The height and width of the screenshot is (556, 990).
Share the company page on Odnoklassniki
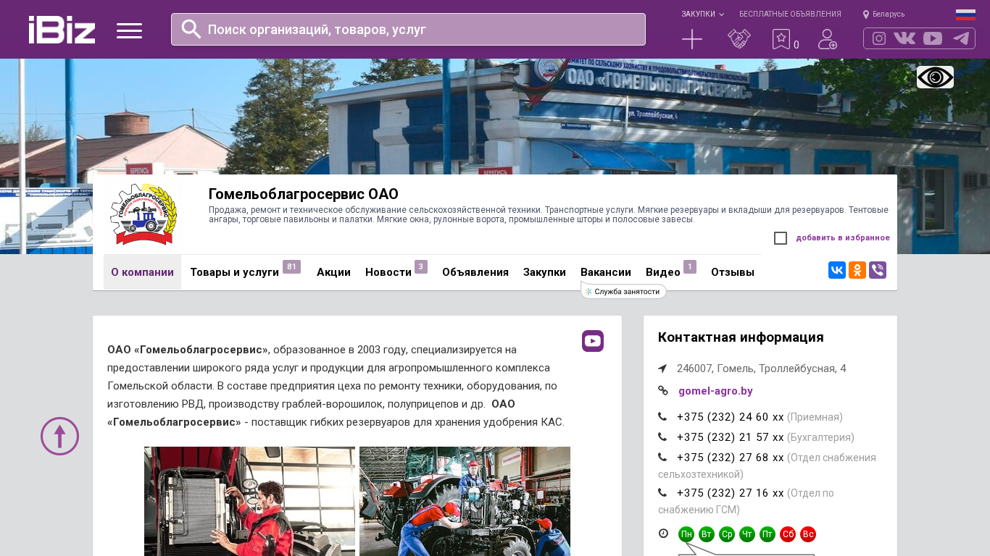857,270
